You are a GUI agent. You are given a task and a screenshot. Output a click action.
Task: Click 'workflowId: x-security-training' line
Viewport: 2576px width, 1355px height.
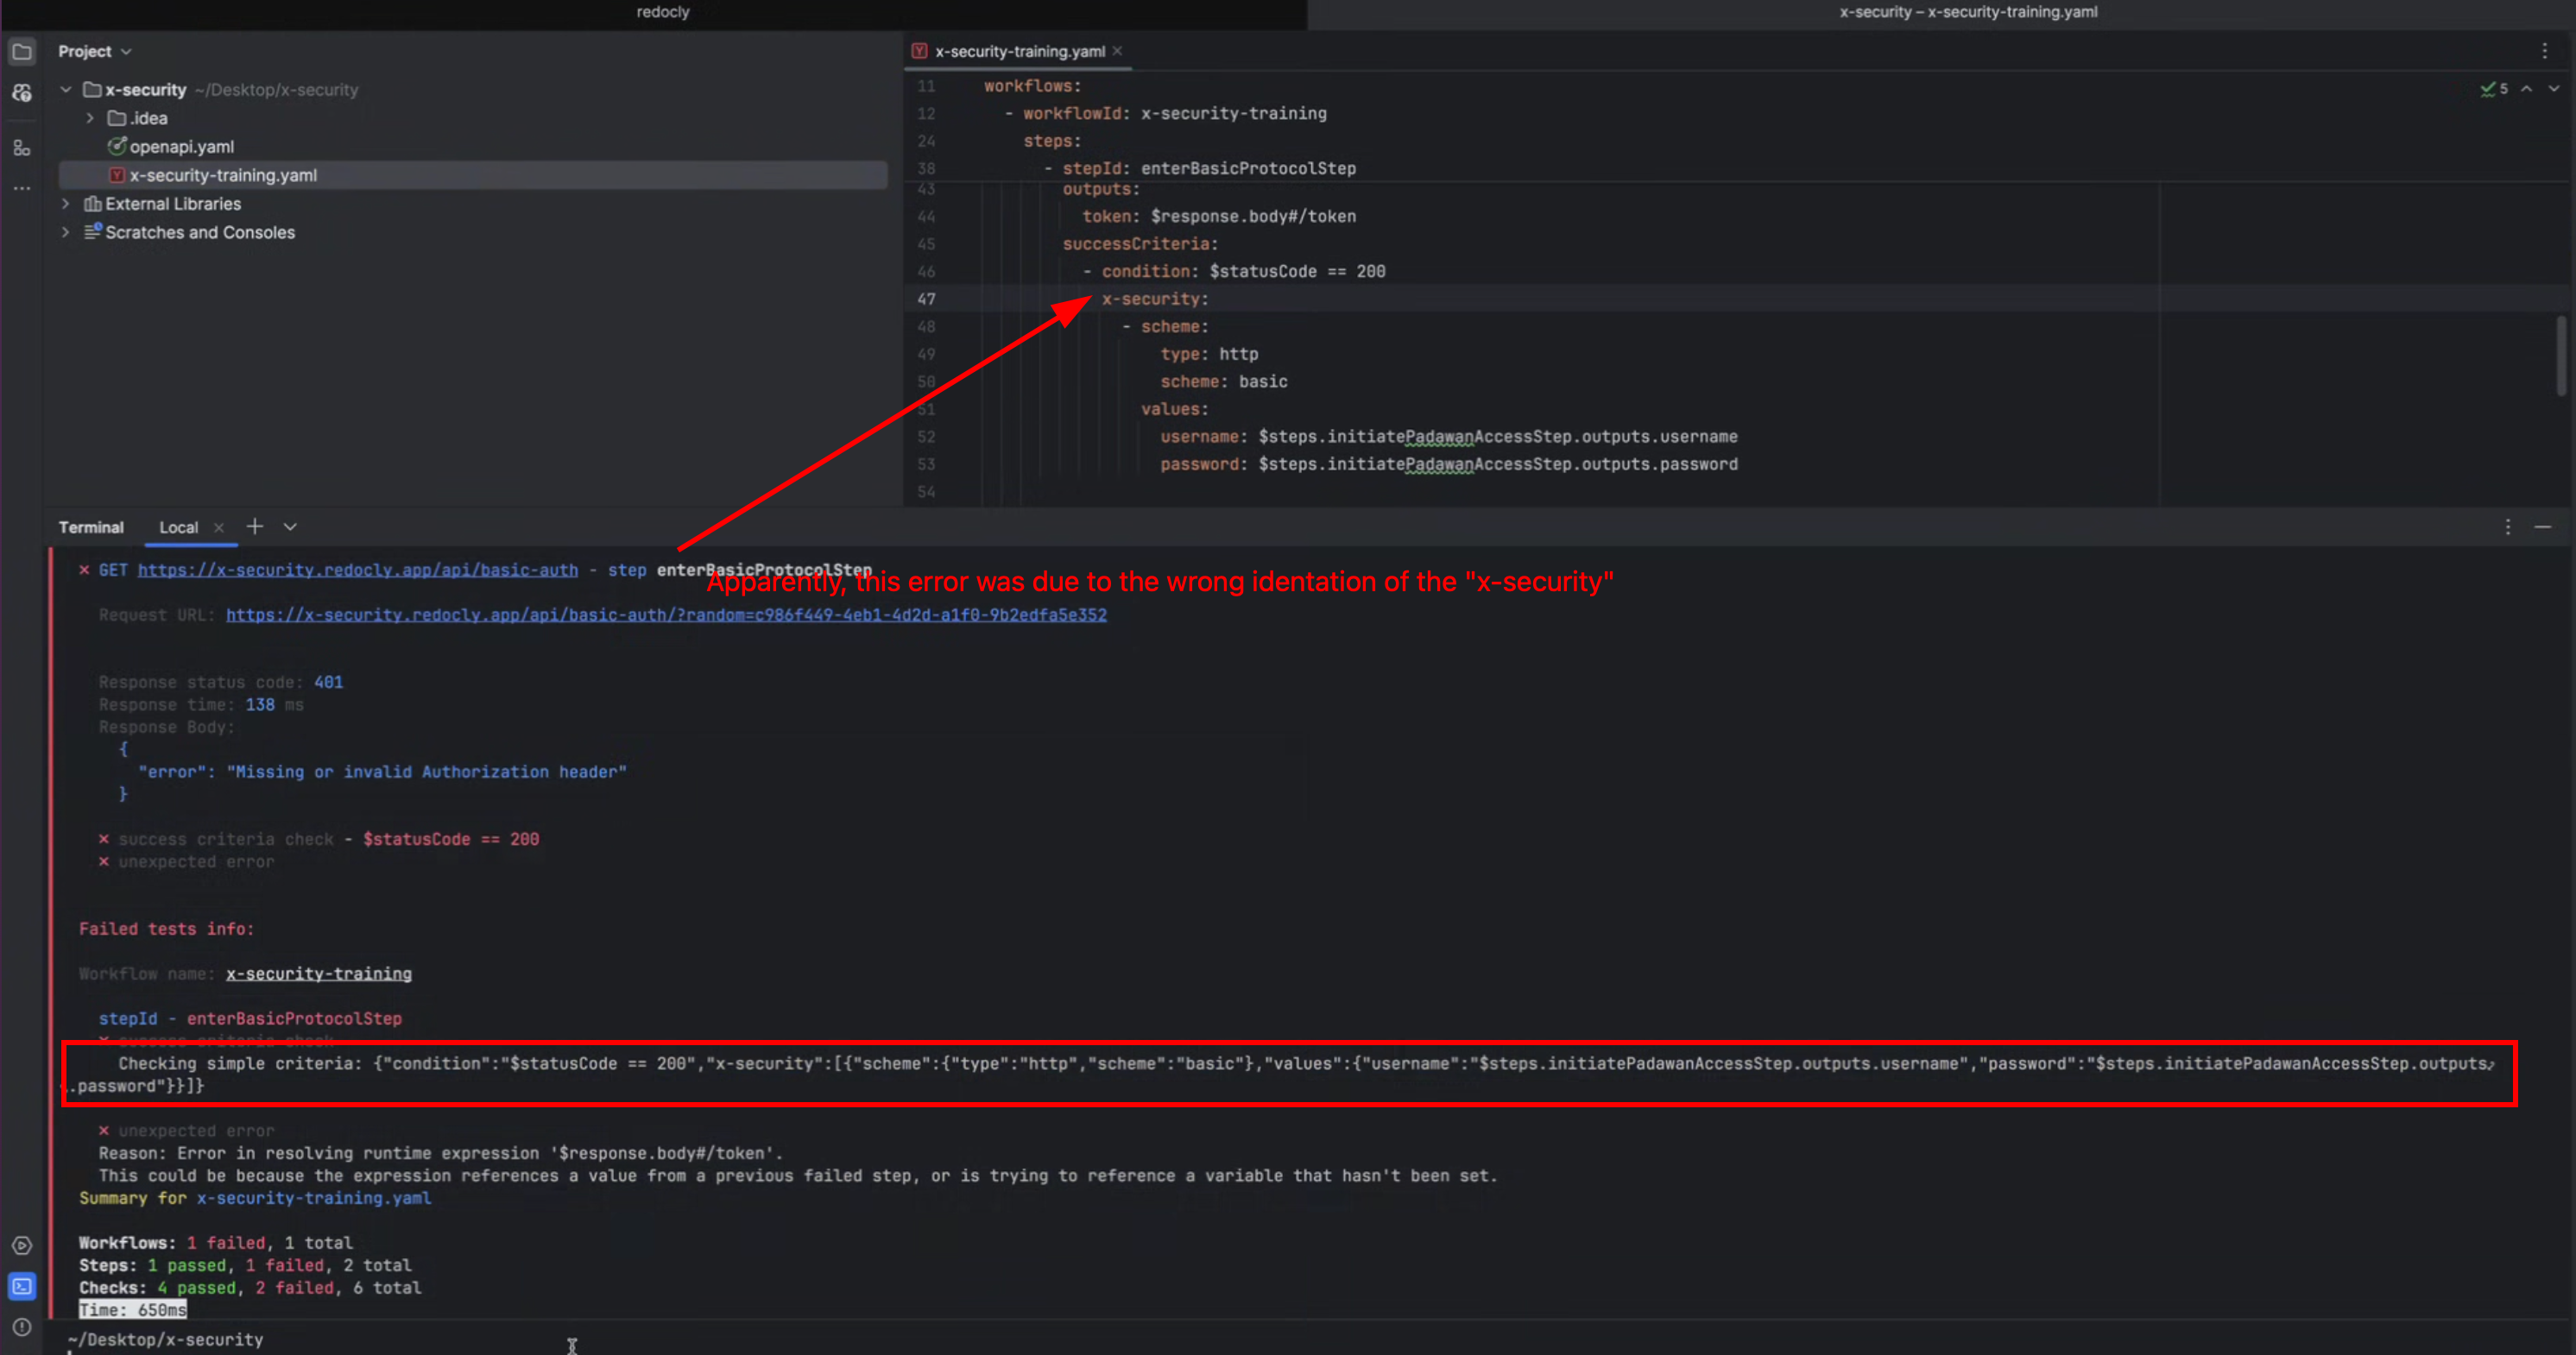1174,114
